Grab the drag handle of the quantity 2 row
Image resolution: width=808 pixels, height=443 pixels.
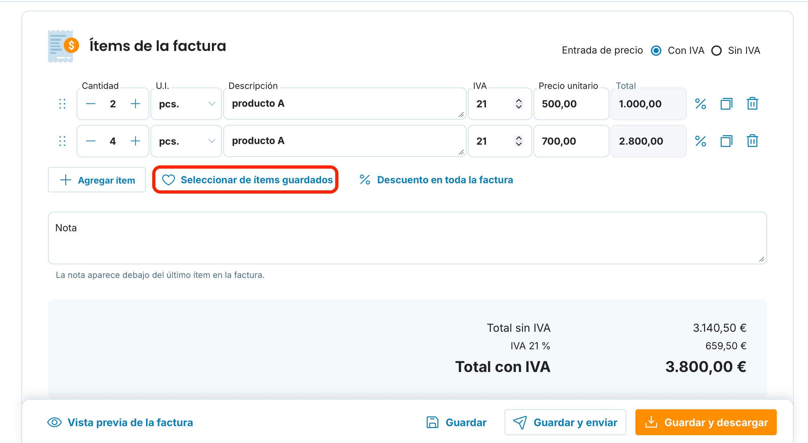coord(62,104)
